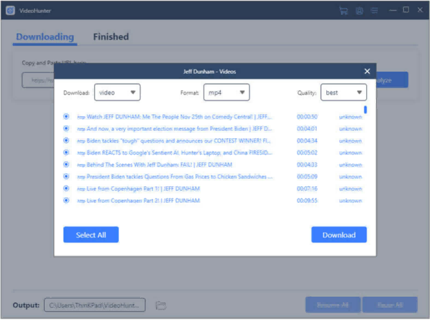Click the Output path field
The image size is (430, 320).
point(95,305)
